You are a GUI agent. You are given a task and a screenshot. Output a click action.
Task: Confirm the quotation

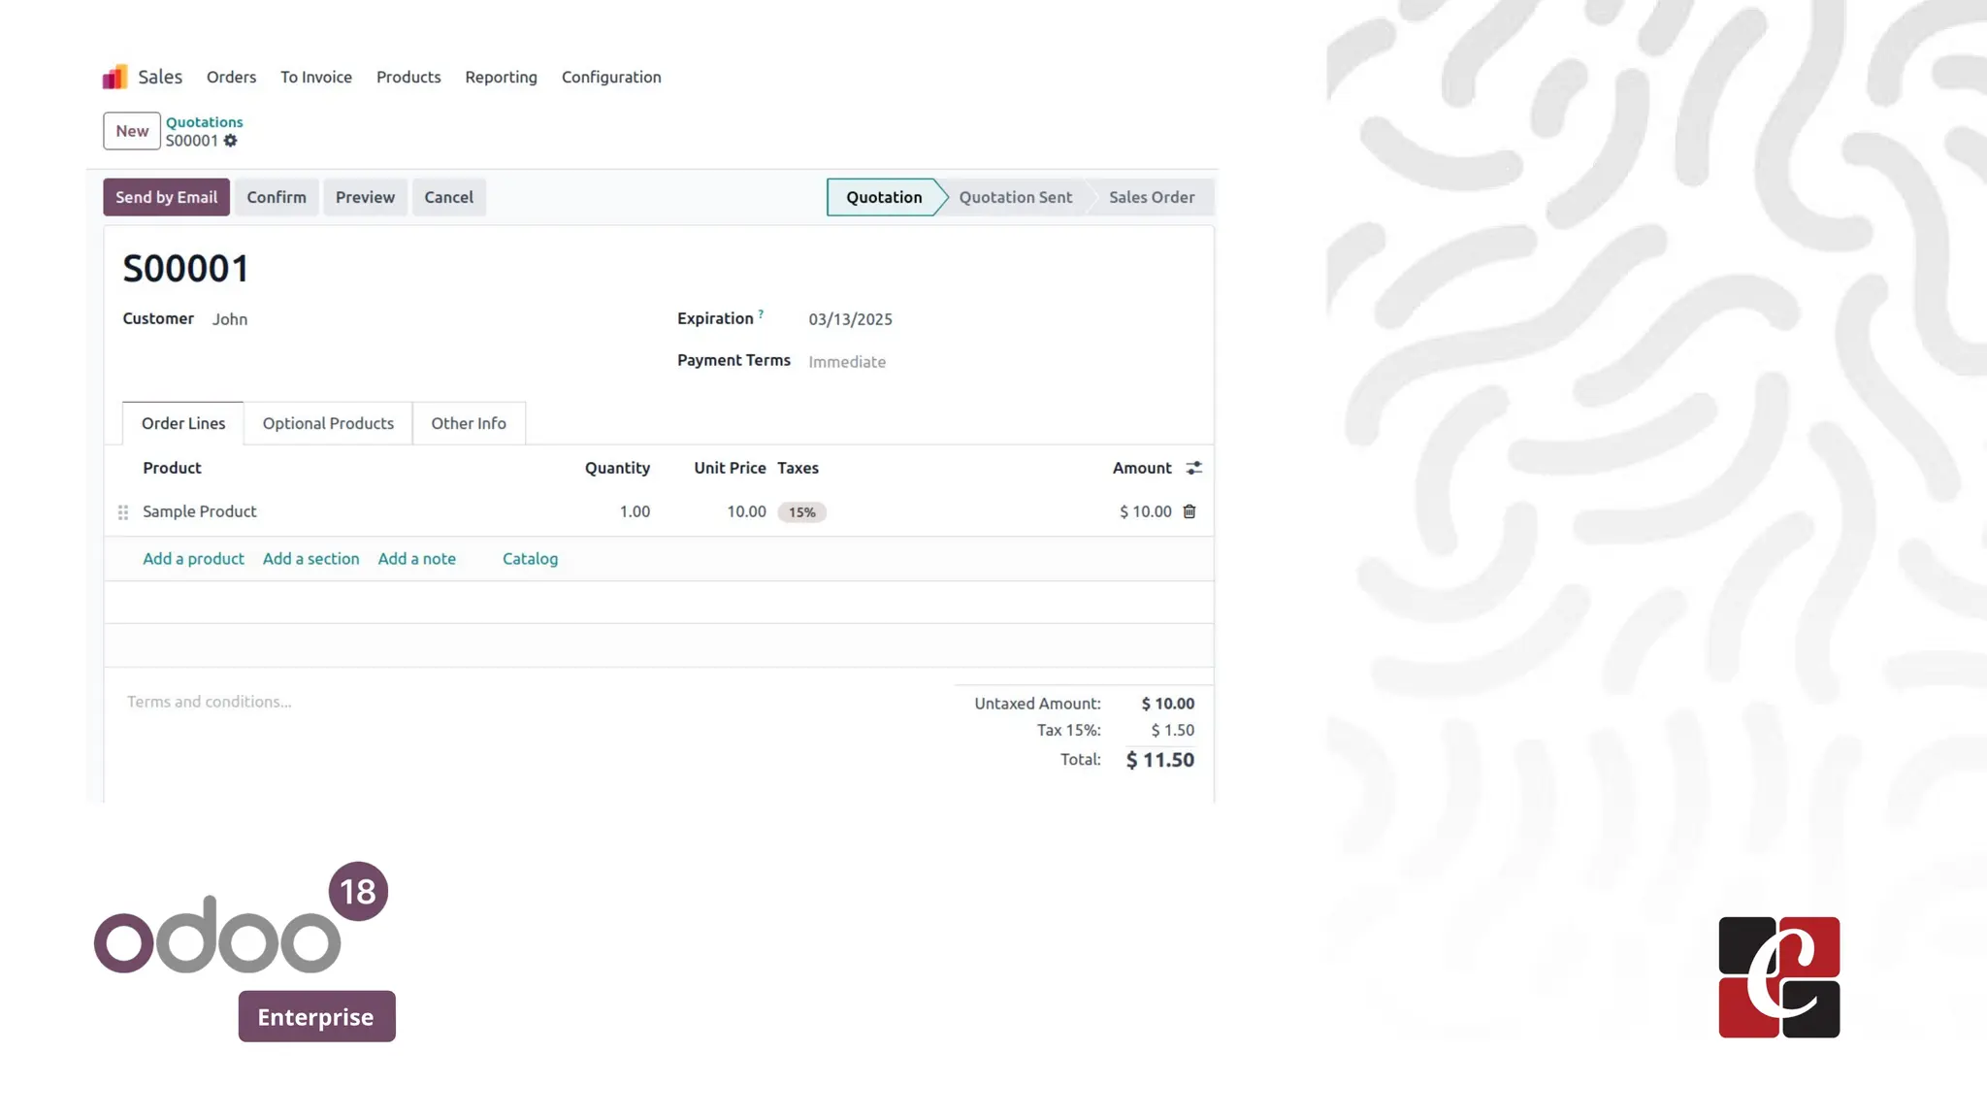click(277, 197)
